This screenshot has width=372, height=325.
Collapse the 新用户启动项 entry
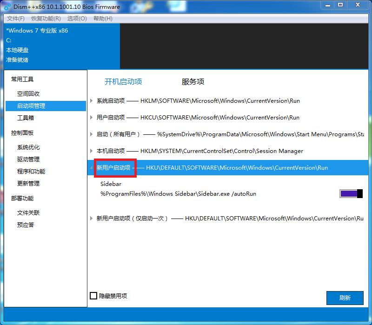(x=90, y=168)
